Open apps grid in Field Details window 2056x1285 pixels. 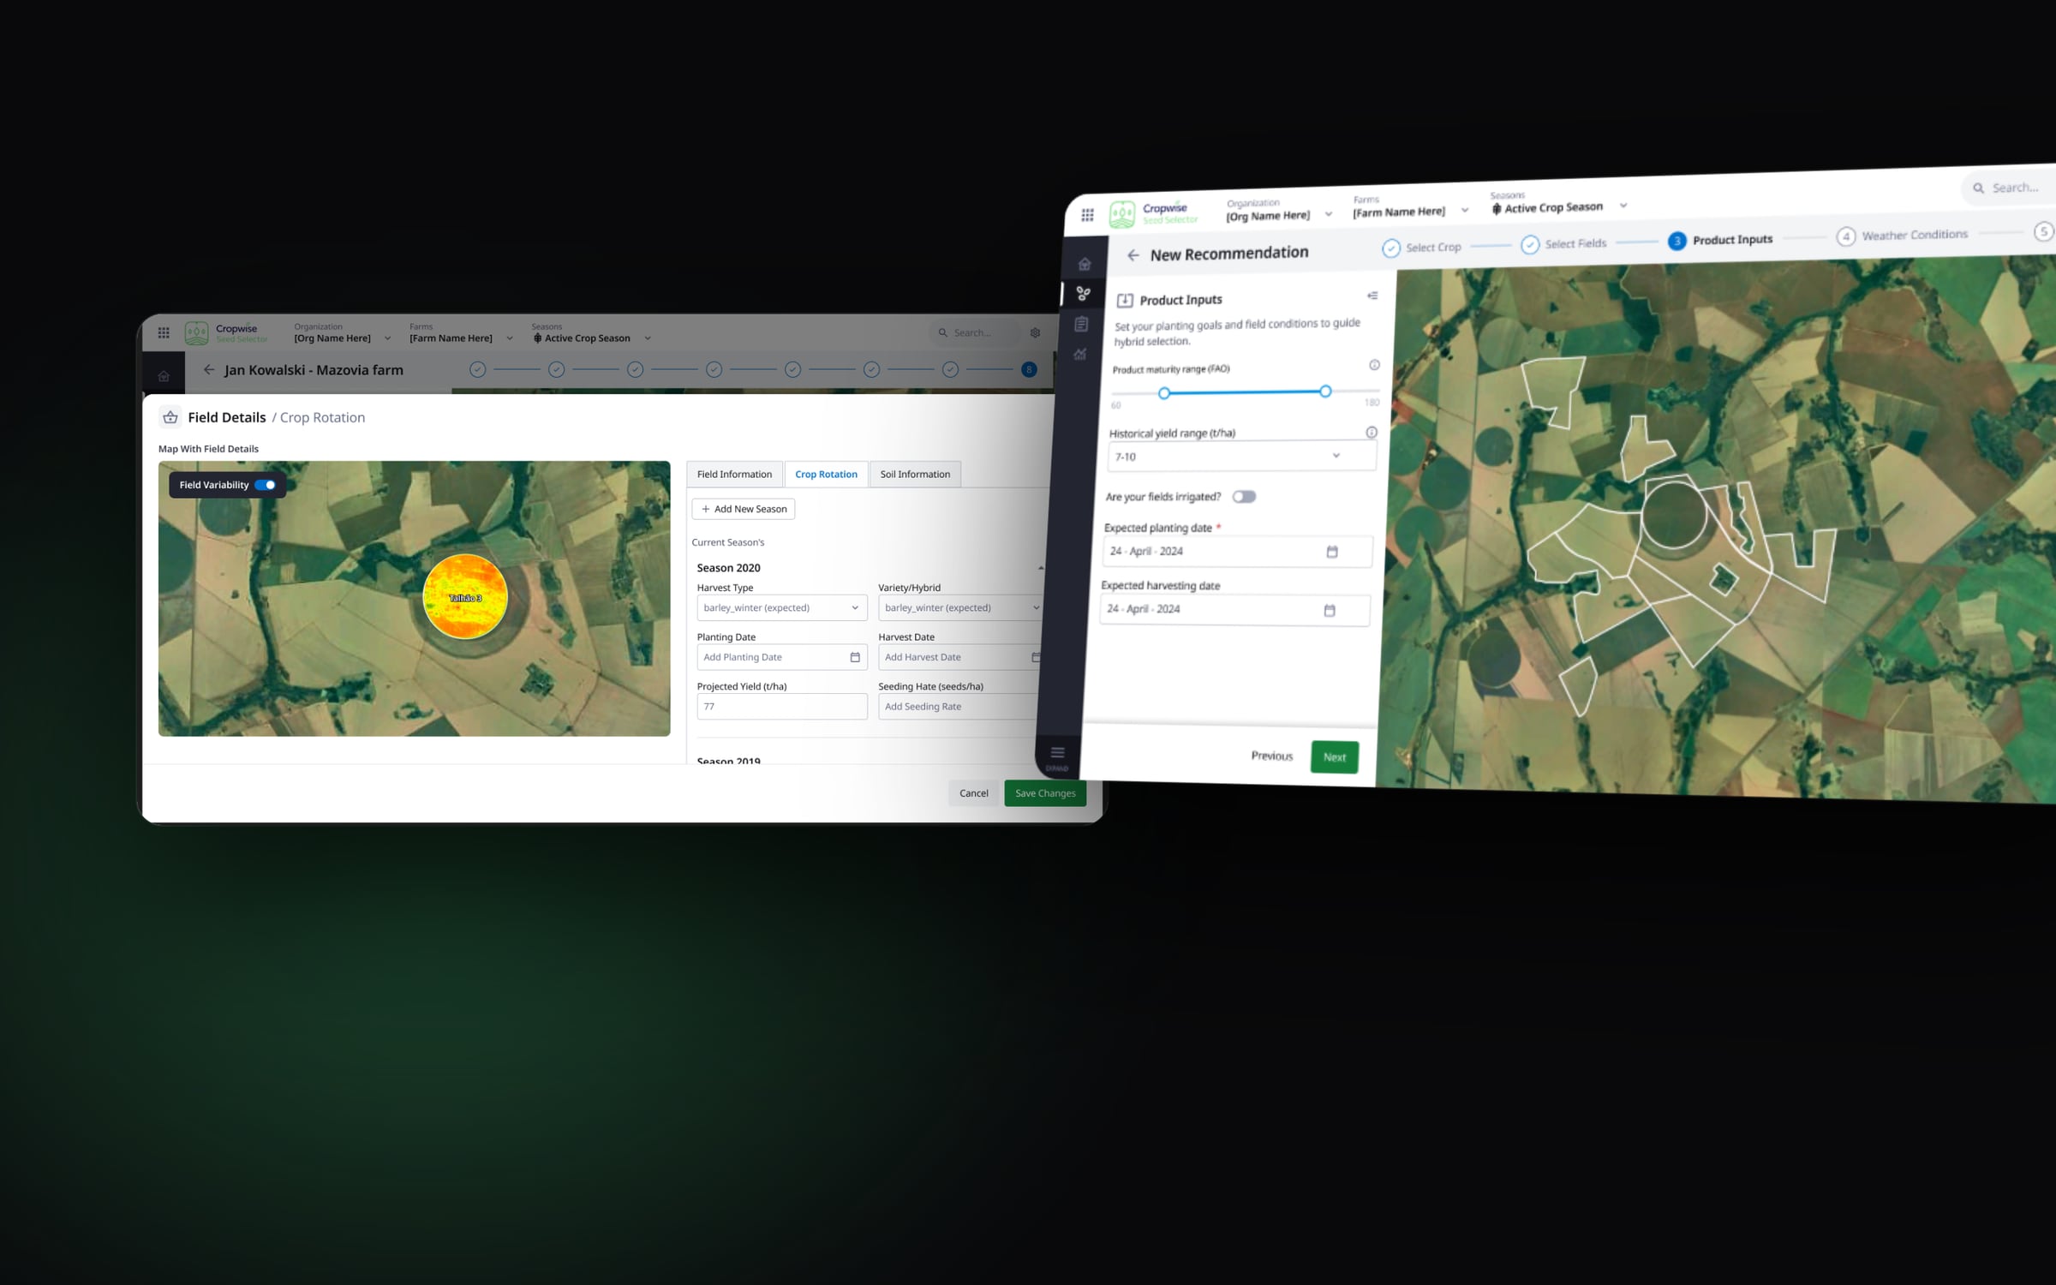(164, 332)
